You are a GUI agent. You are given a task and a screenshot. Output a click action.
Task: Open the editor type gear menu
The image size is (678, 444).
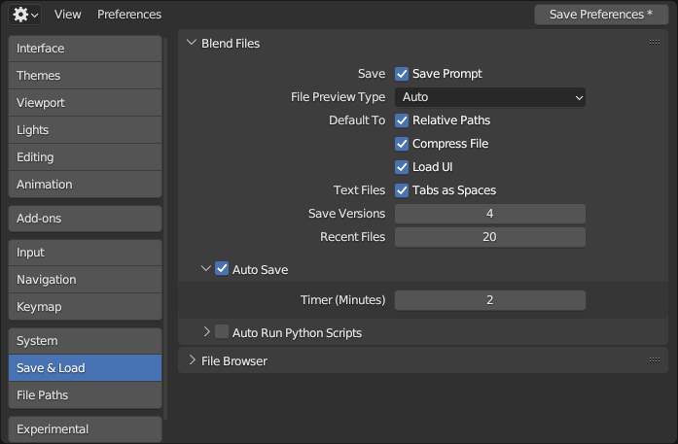click(x=24, y=15)
